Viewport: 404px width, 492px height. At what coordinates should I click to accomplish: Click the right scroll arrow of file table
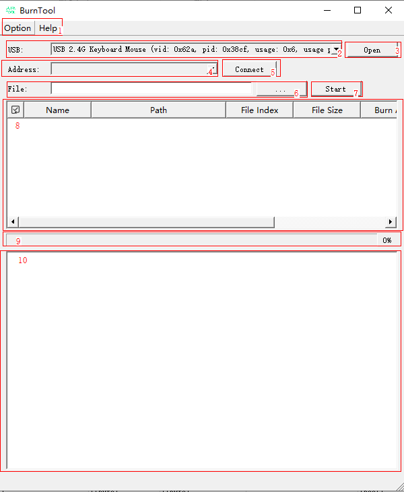(x=391, y=222)
